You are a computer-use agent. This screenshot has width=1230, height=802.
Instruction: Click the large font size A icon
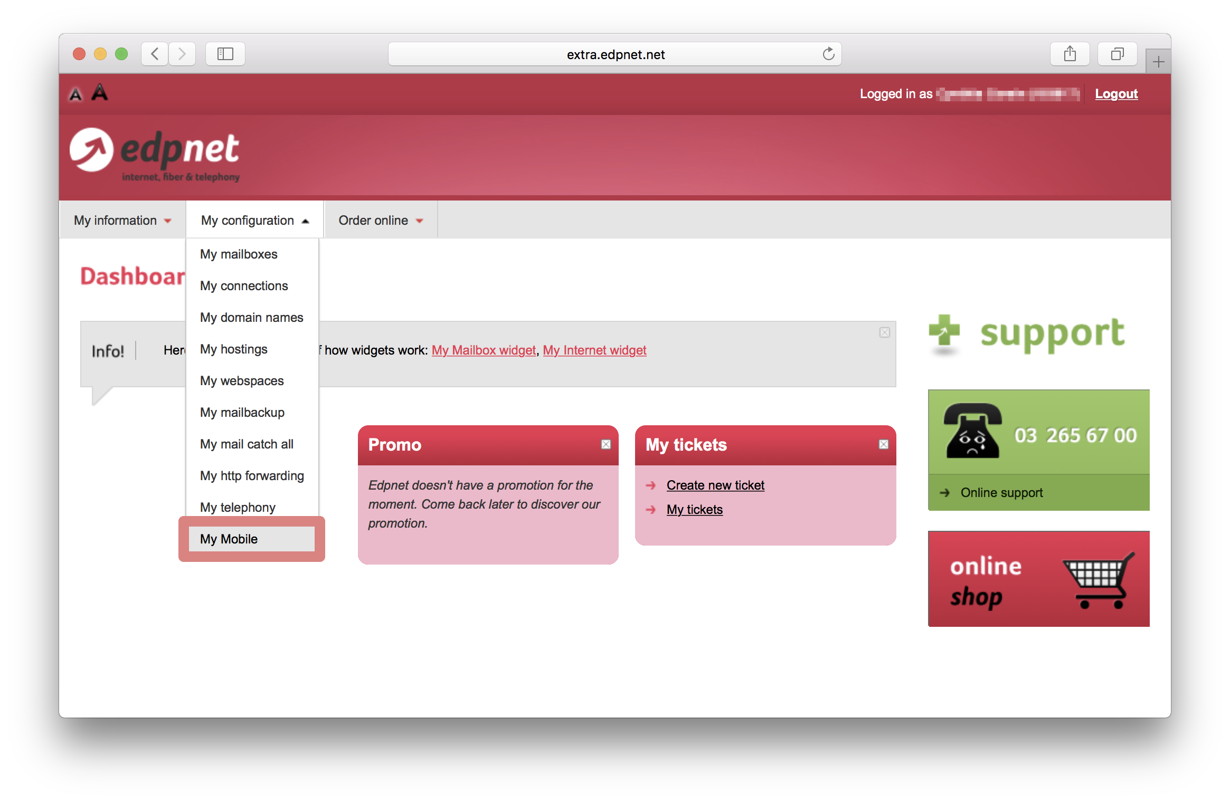coord(100,93)
